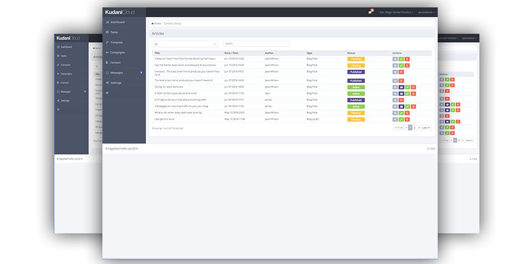This screenshot has width=528, height=264.
Task: Edit '3 Teeth whitening products that work' article
Action: [x=408, y=93]
